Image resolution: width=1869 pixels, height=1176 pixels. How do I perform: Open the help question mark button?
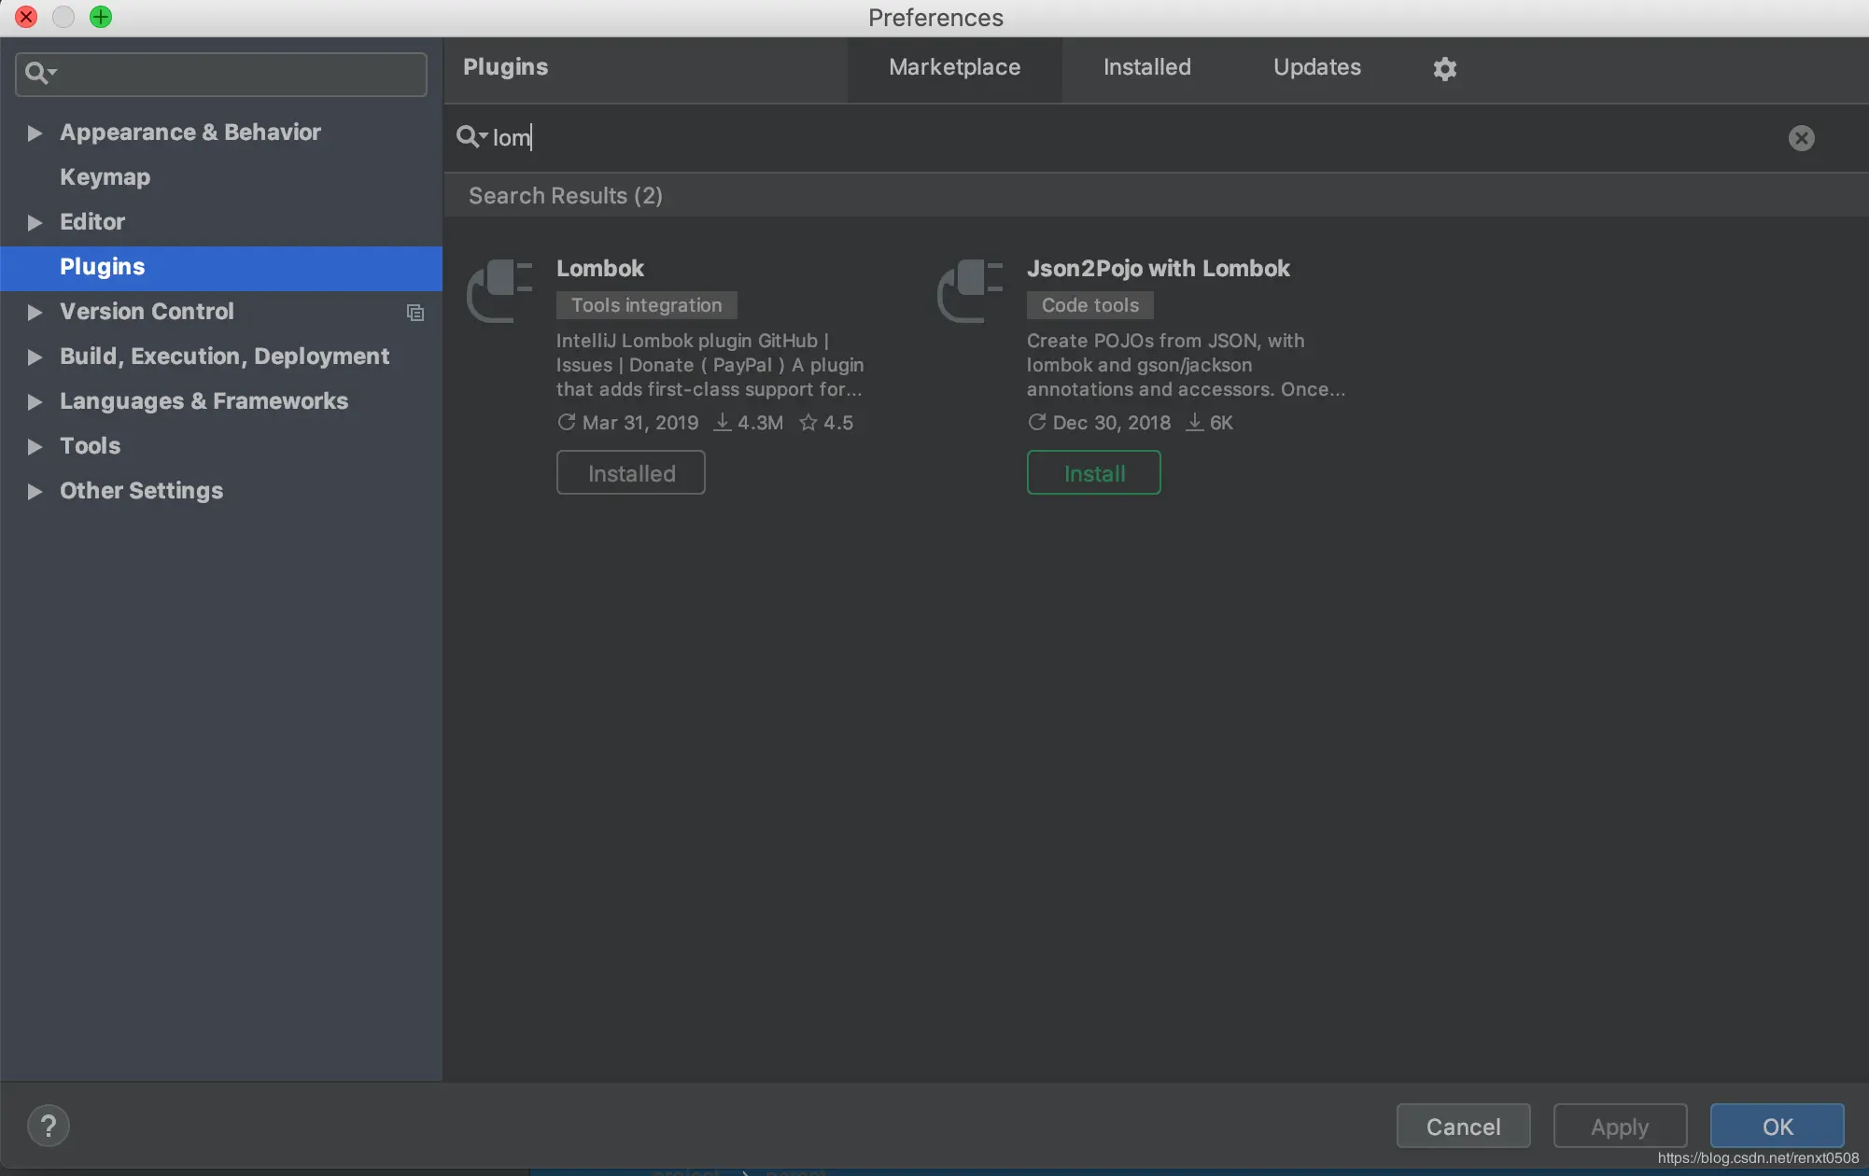pyautogui.click(x=49, y=1126)
